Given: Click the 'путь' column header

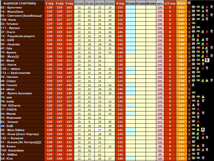Looking at the screenshot, I should (160, 3).
